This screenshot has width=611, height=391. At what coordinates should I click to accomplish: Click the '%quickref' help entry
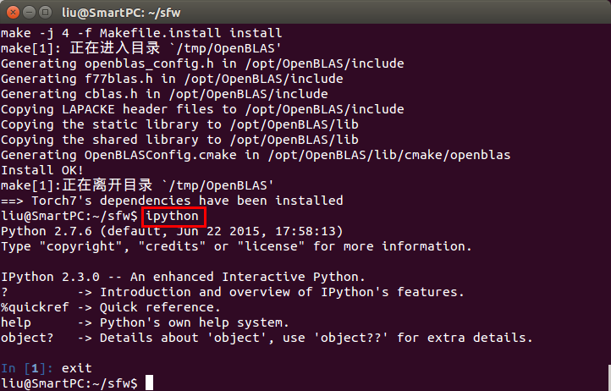coord(35,307)
